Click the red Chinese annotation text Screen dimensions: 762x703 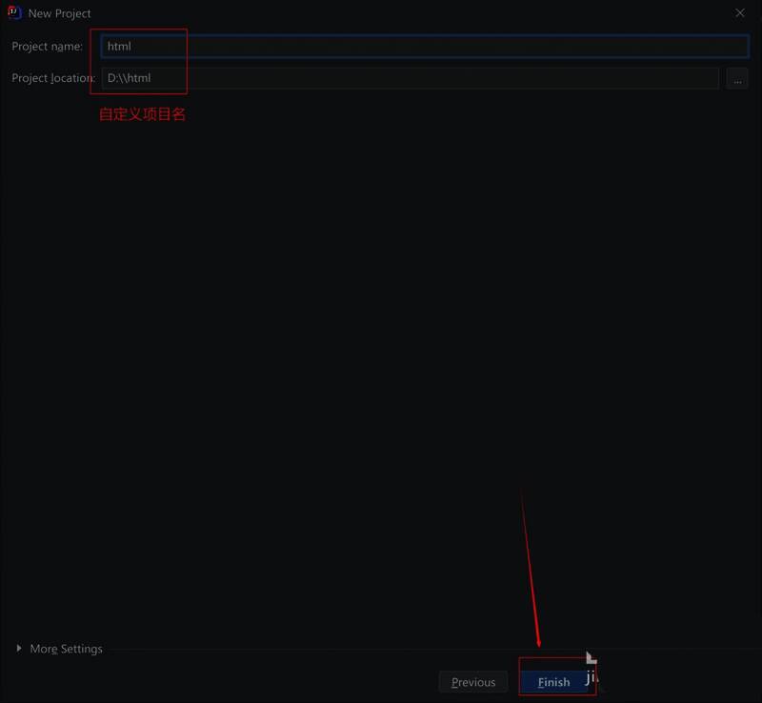tap(142, 115)
